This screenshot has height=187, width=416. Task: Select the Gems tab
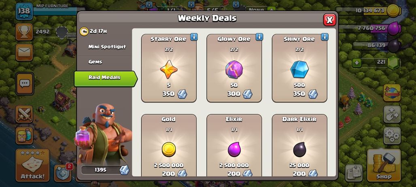[95, 62]
